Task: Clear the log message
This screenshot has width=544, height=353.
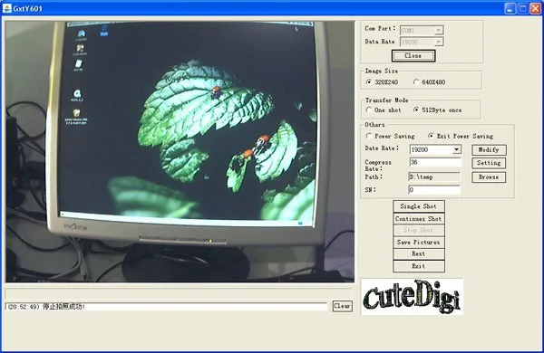Action: (x=342, y=306)
